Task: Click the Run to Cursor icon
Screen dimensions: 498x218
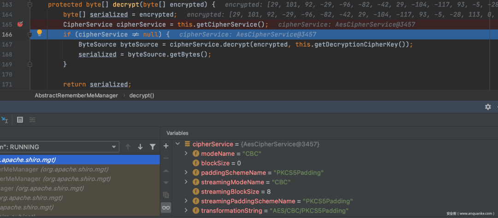Action: click(x=4, y=120)
